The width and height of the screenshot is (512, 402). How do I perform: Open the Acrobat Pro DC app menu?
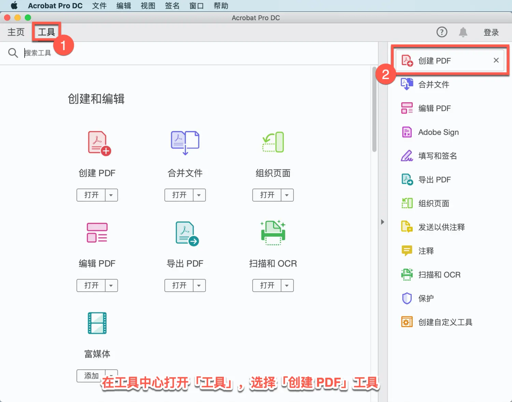coord(55,6)
